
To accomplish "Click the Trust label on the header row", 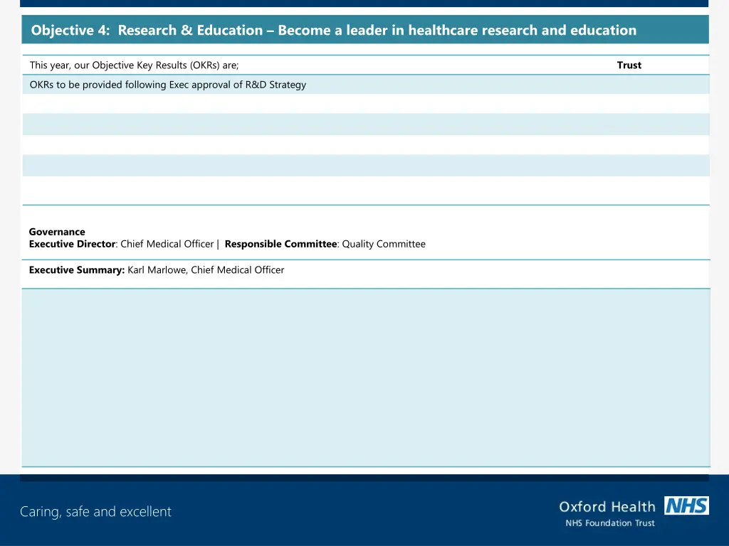I will [629, 65].
